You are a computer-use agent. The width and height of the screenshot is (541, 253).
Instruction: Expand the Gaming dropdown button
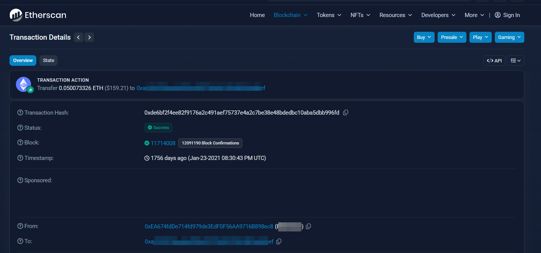pyautogui.click(x=509, y=37)
